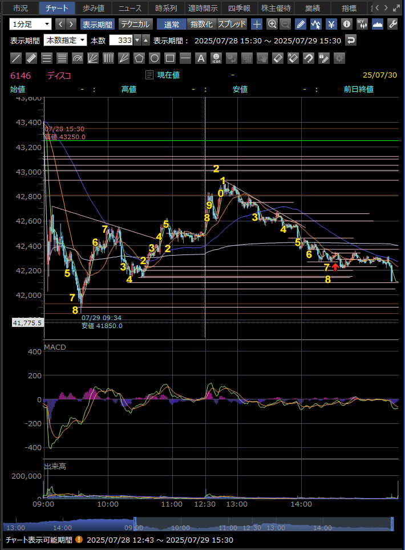The width and height of the screenshot is (405, 550).
Task: Select the Fibonacci fan tool
Action: pyautogui.click(x=93, y=58)
